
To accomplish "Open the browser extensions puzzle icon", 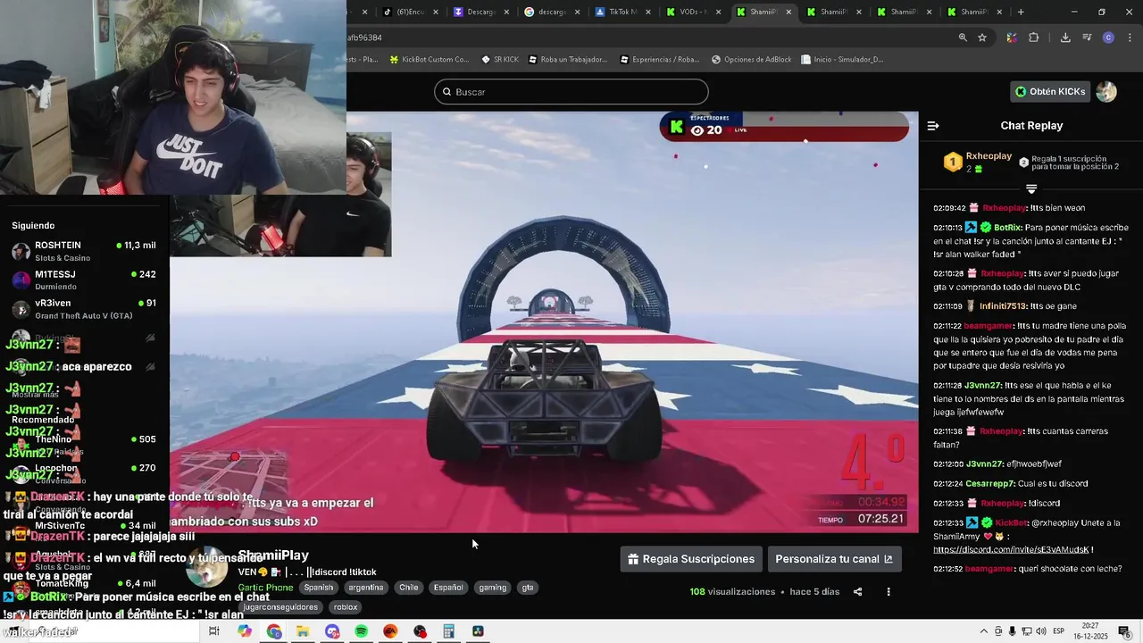I will click(1034, 38).
